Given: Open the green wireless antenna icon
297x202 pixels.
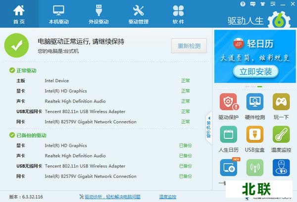Looking at the screenshot, I should (255, 168).
